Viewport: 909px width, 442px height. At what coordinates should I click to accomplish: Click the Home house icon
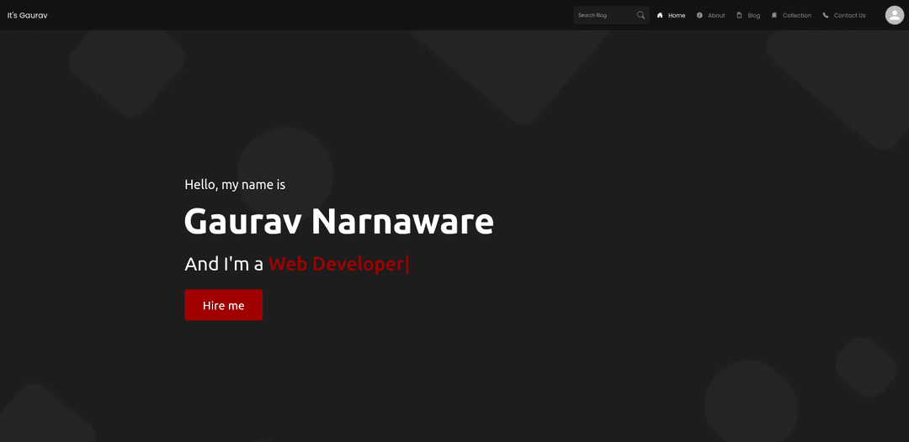click(660, 16)
